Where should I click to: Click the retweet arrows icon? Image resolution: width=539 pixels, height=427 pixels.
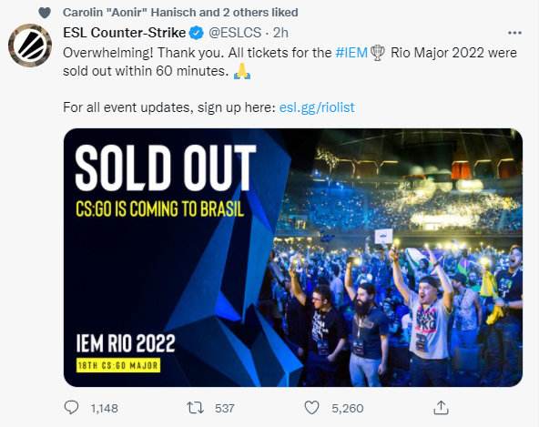[x=195, y=408]
